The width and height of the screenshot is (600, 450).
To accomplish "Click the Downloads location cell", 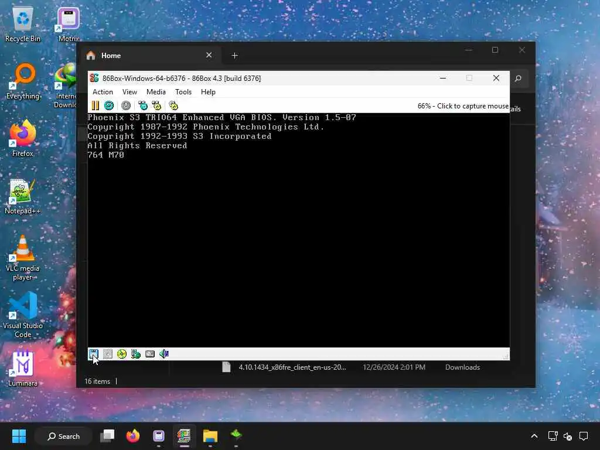I will pyautogui.click(x=462, y=367).
